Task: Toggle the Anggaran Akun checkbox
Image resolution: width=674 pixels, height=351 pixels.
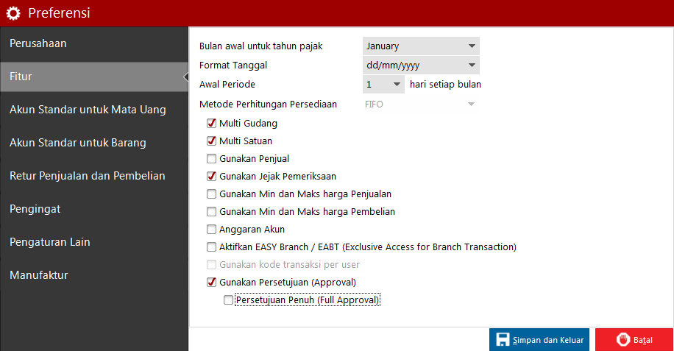Action: pos(212,230)
